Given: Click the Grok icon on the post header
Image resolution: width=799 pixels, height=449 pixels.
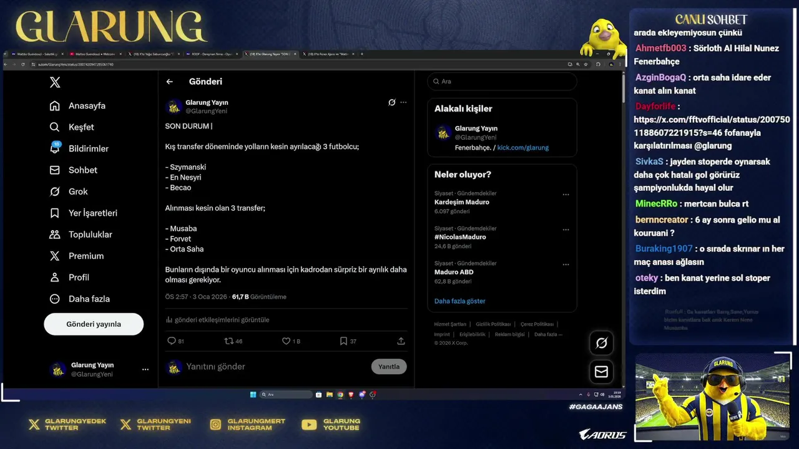Looking at the screenshot, I should (x=391, y=102).
